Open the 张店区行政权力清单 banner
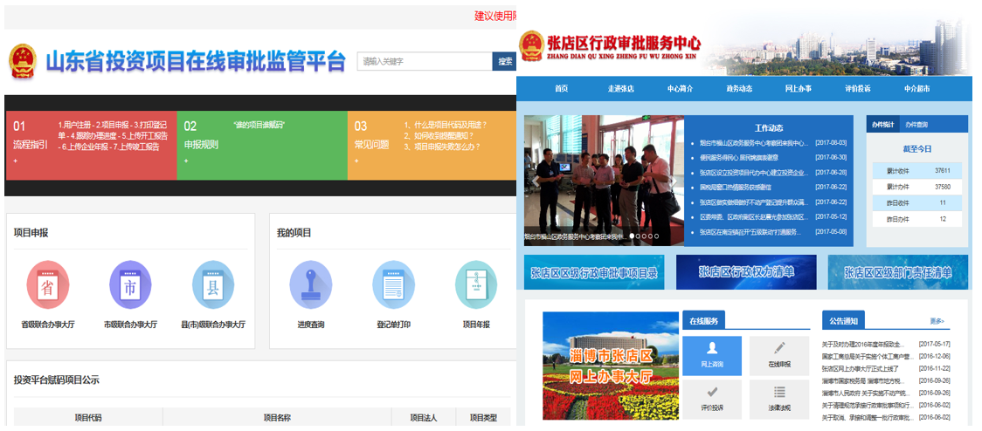This screenshot has height=431, width=982. pos(746,272)
